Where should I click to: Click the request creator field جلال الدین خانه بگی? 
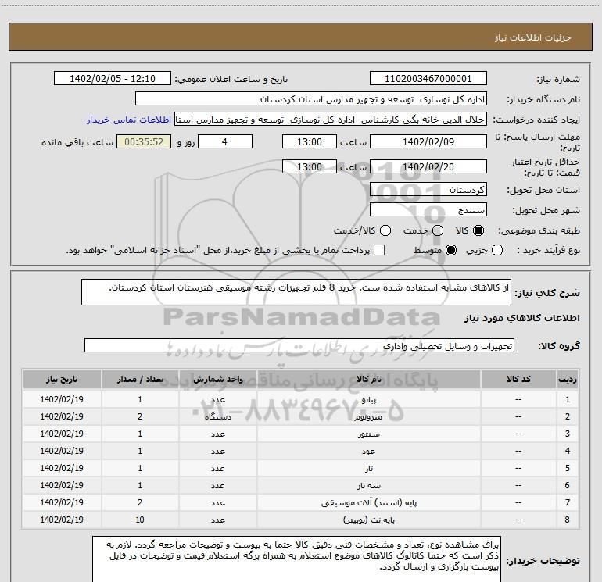tap(331, 120)
